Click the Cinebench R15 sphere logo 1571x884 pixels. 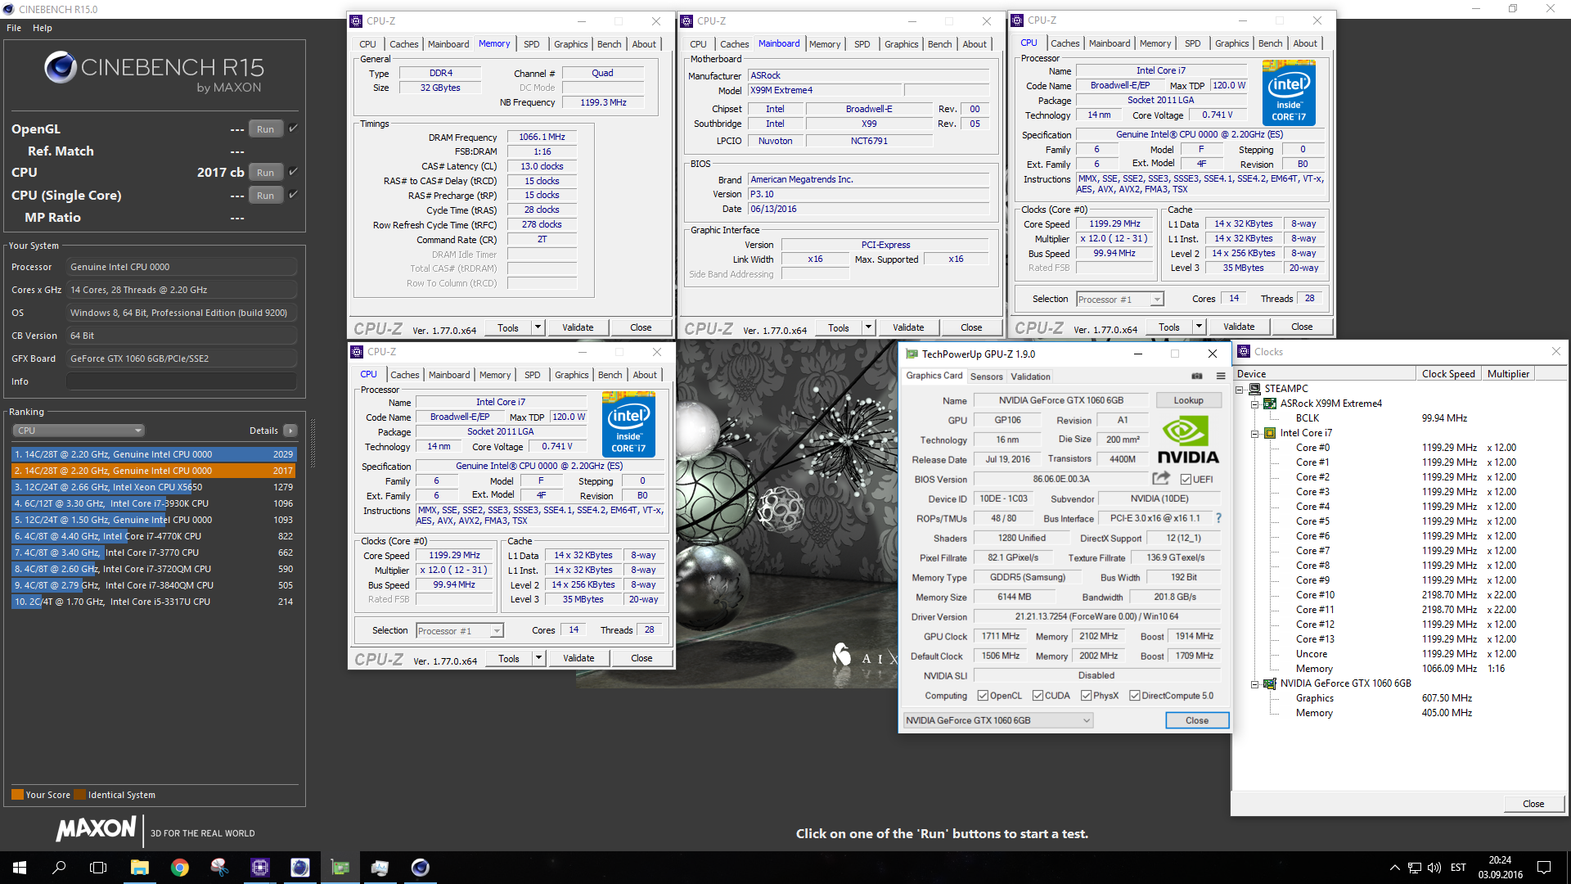60,68
